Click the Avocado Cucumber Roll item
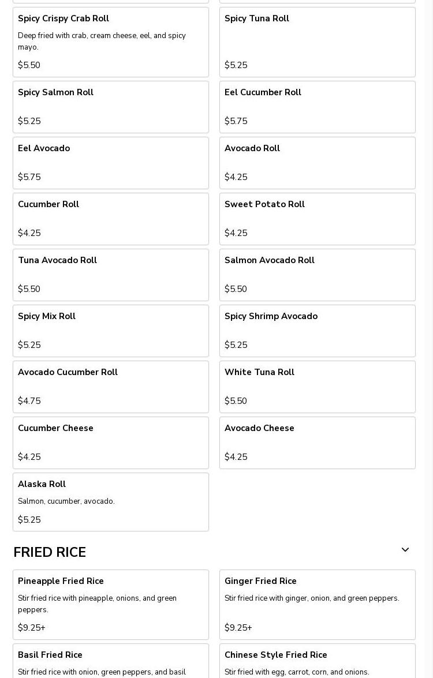 [x=111, y=387]
